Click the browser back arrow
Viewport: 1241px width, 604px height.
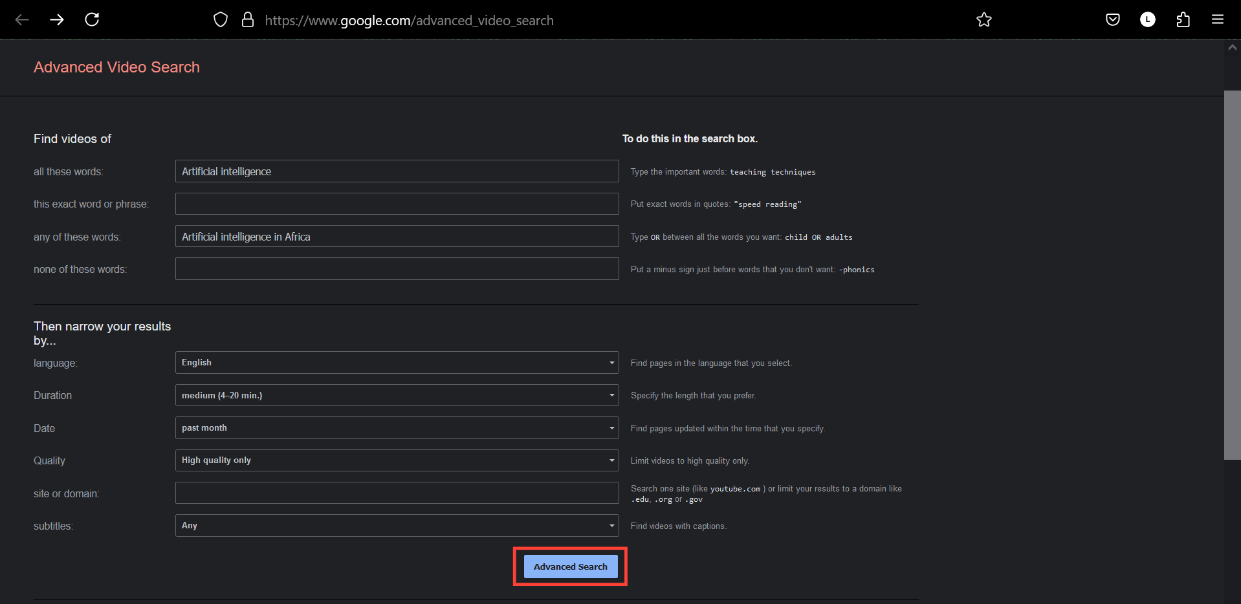tap(22, 19)
